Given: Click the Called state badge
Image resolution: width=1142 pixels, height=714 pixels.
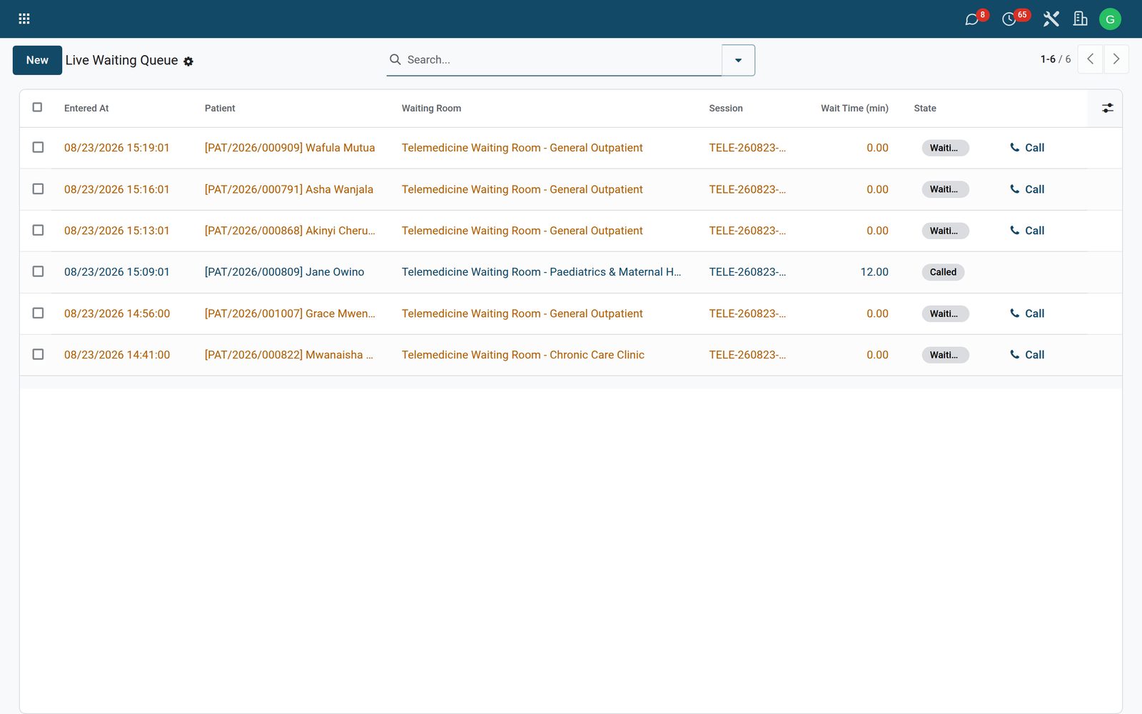Looking at the screenshot, I should click(x=943, y=272).
